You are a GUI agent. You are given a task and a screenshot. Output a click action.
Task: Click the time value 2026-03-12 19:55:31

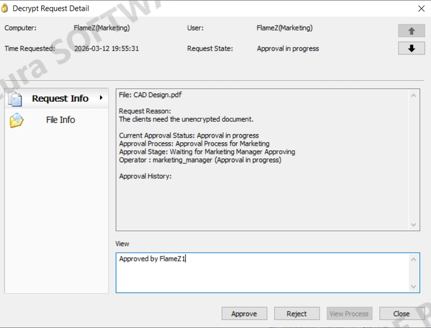(x=106, y=48)
